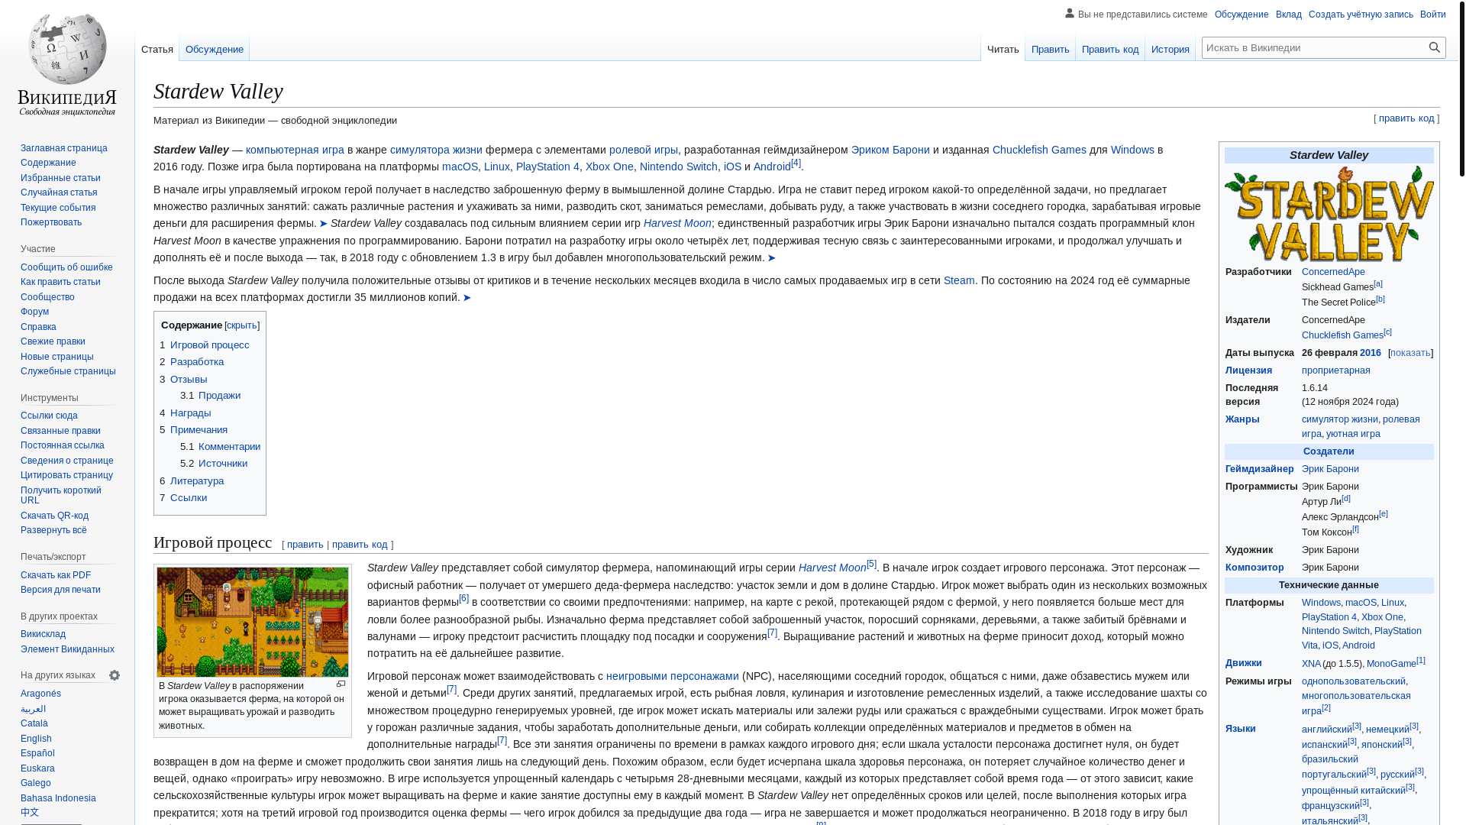The image size is (1466, 825).
Task: Open Случайная статья in sidebar
Action: point(59,192)
